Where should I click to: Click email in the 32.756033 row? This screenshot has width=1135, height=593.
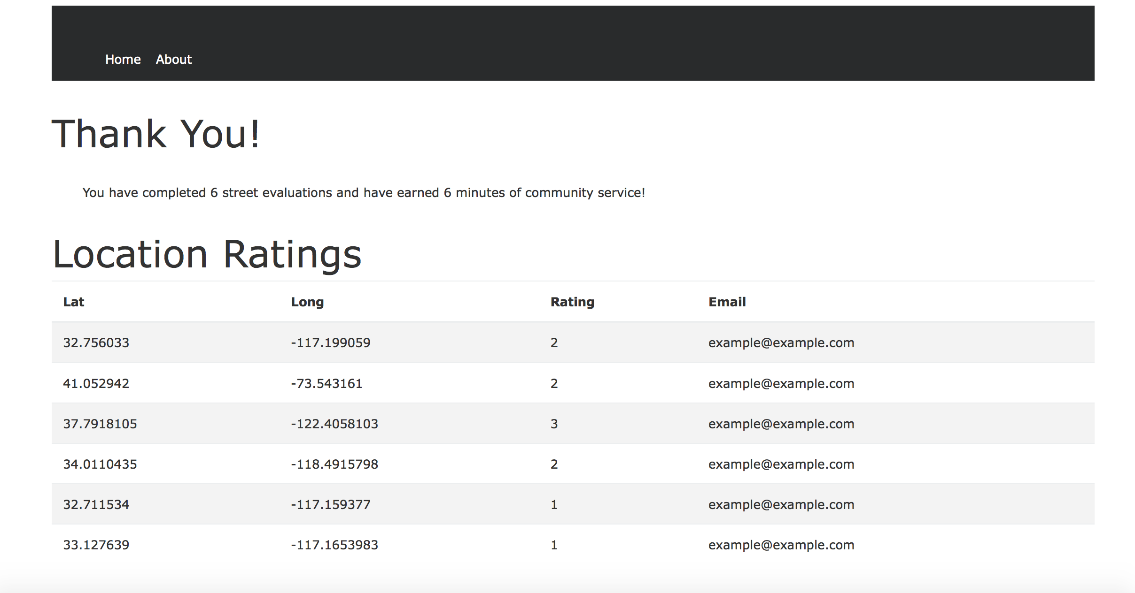781,343
